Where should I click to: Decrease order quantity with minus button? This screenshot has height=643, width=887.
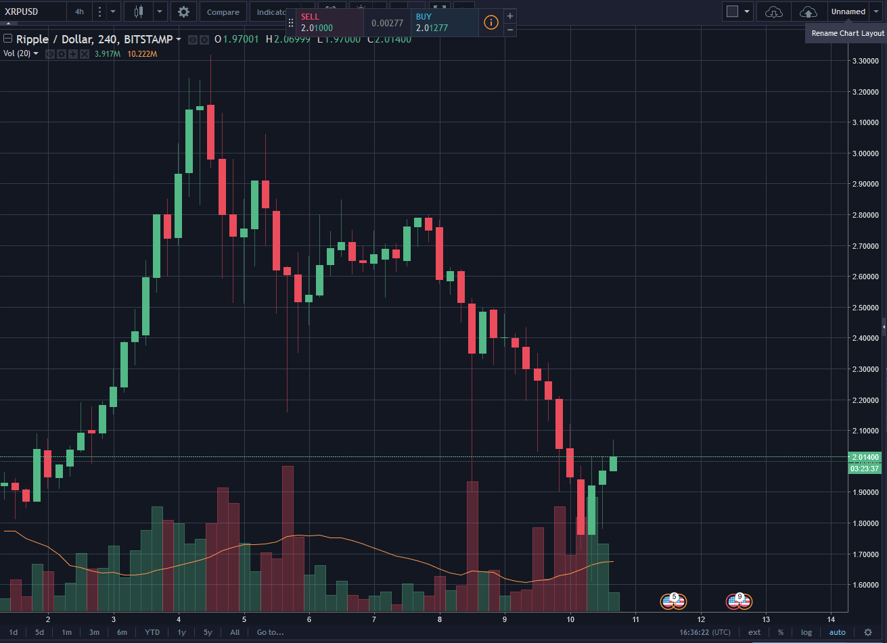[x=510, y=30]
